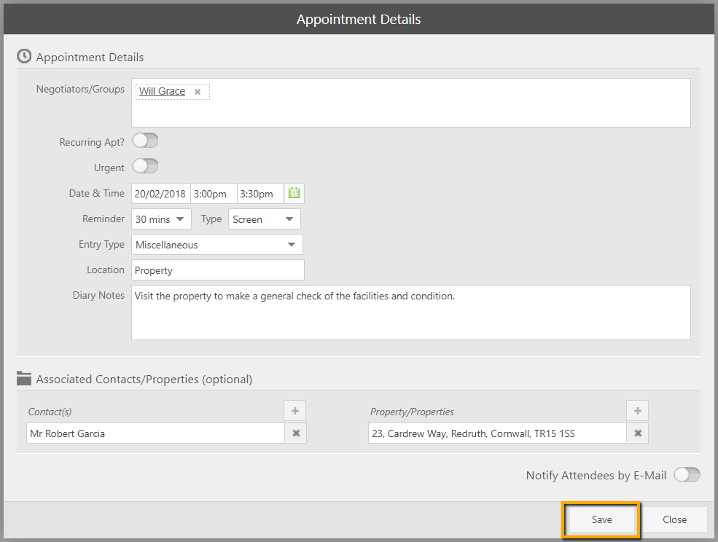The height and width of the screenshot is (542, 718).
Task: Open Entry Type Miscellaneous dropdown
Action: coord(217,245)
